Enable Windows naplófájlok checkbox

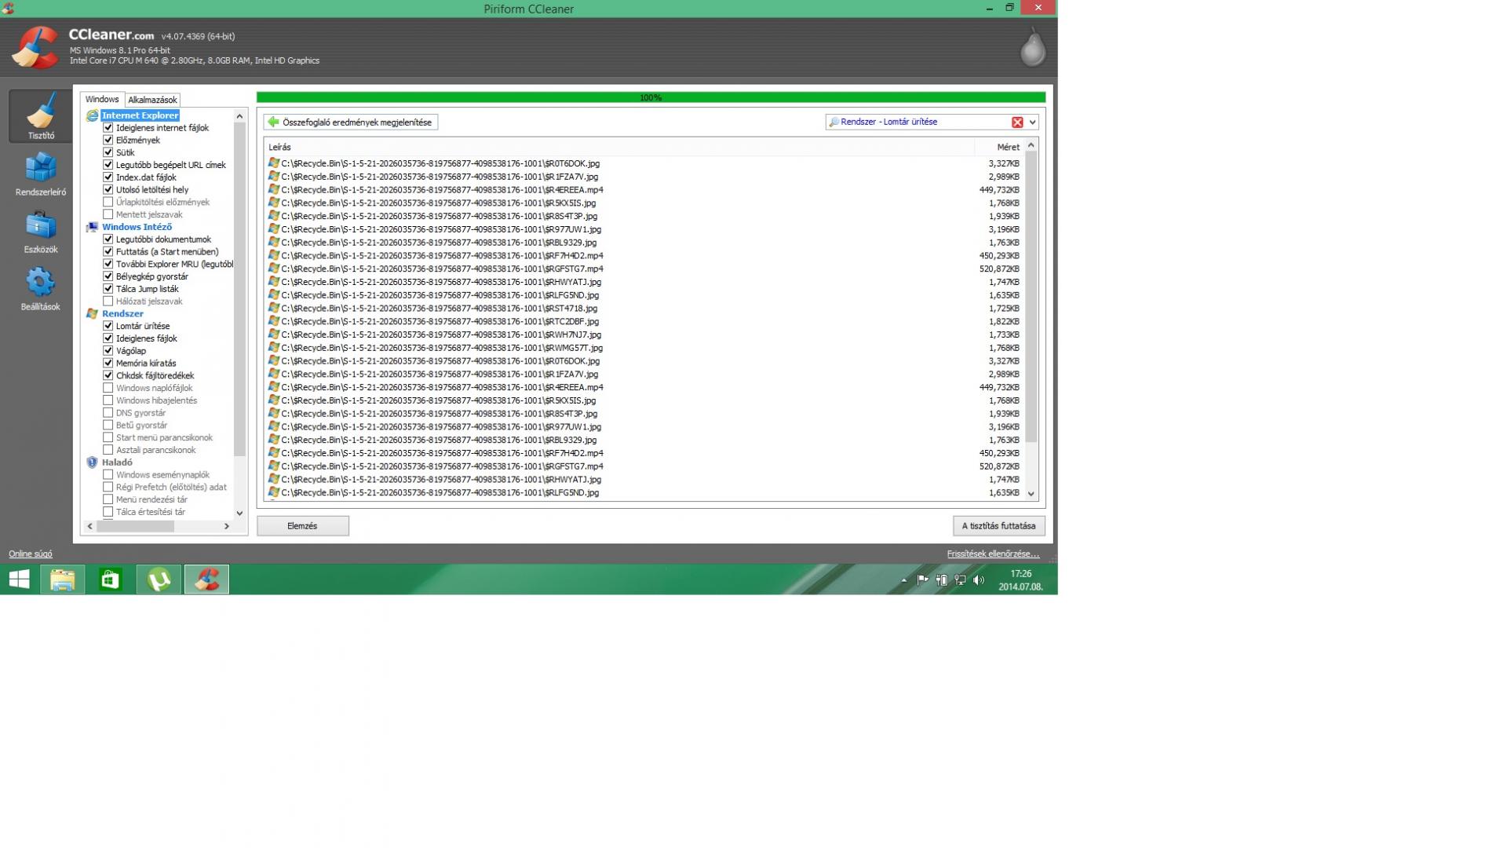108,388
